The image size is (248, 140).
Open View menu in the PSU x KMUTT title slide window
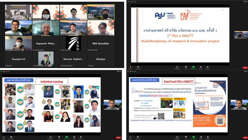coord(245,2)
